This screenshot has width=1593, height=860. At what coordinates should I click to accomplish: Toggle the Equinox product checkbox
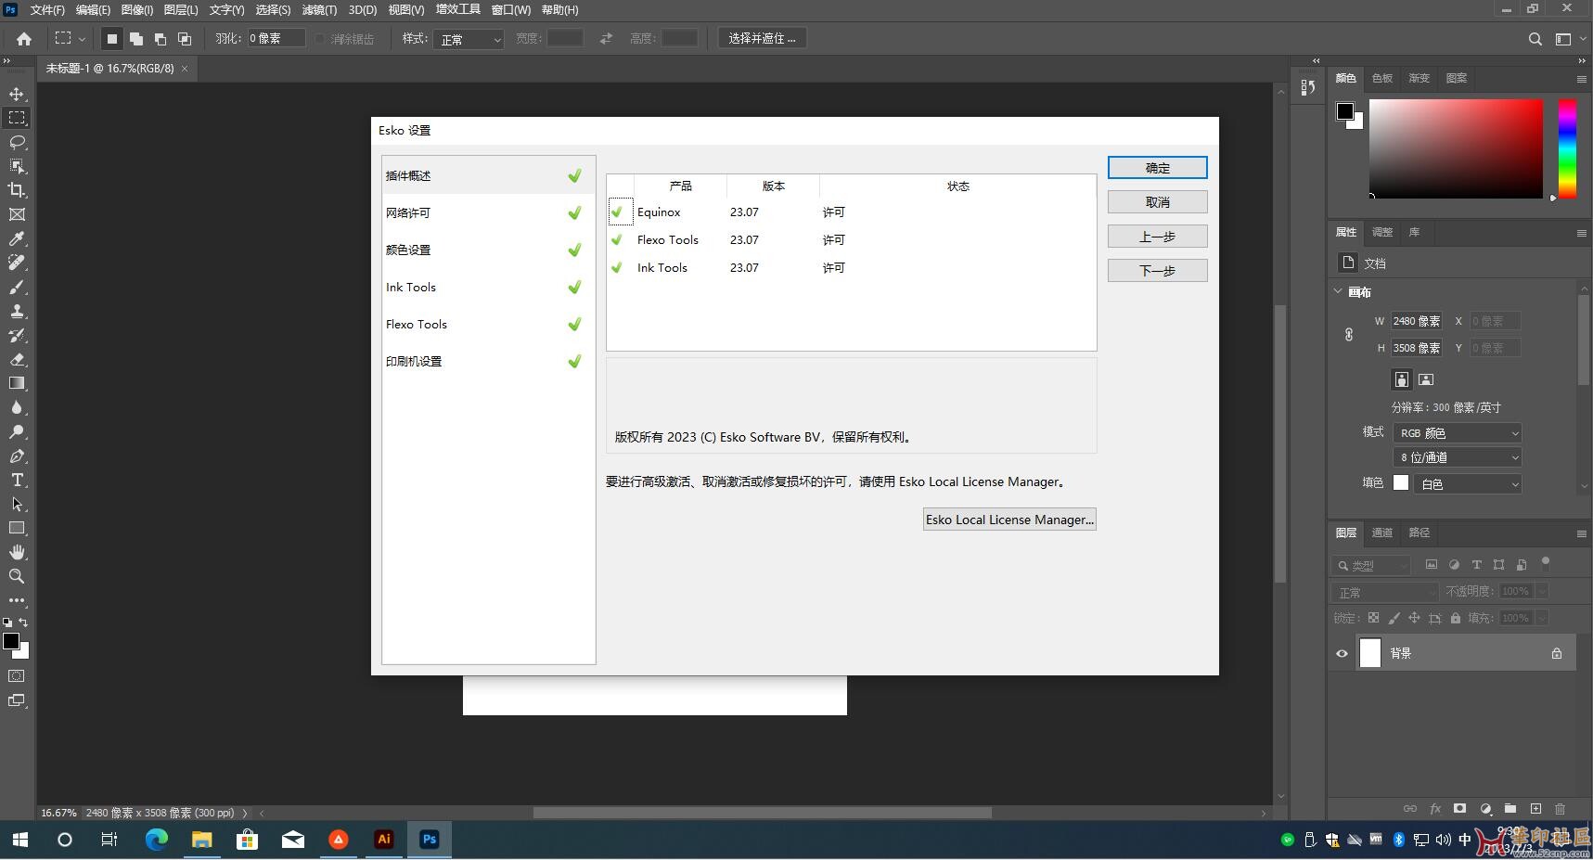[618, 212]
